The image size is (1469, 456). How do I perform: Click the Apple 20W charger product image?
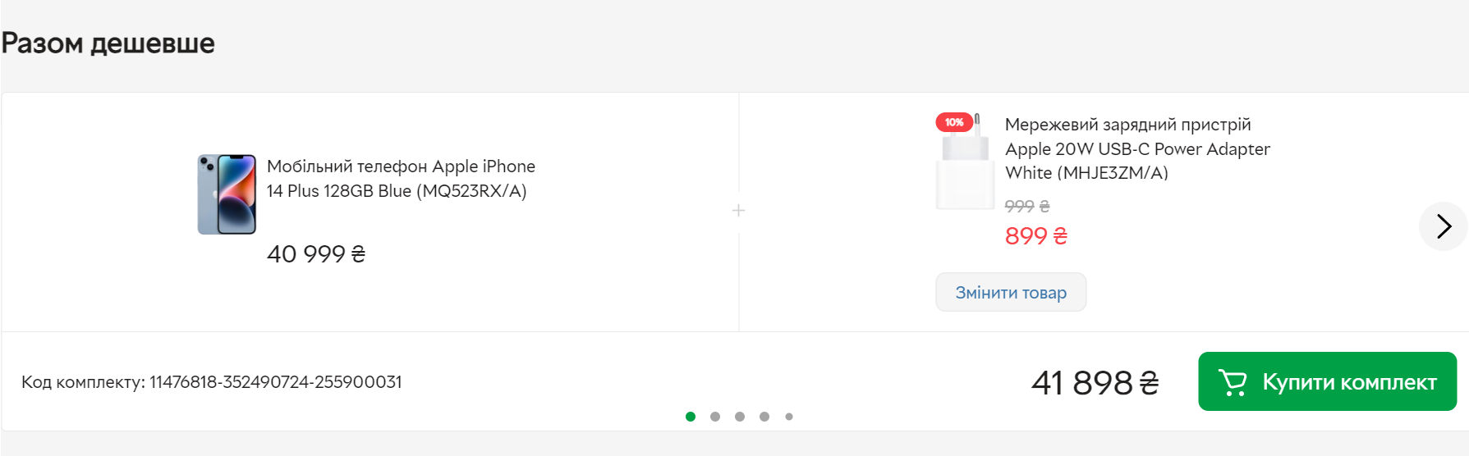click(x=965, y=167)
